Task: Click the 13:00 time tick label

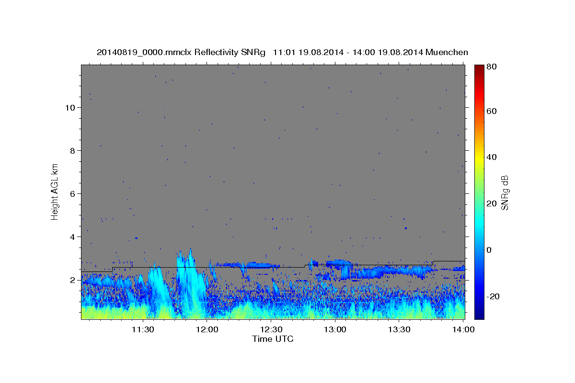Action: click(x=335, y=329)
